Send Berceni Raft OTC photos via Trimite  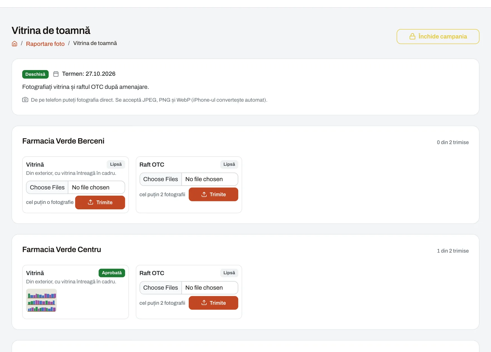213,195
